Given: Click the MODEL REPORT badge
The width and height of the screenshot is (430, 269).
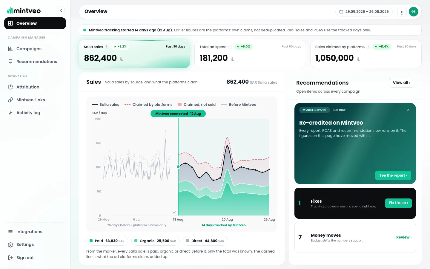Looking at the screenshot, I should click(314, 110).
